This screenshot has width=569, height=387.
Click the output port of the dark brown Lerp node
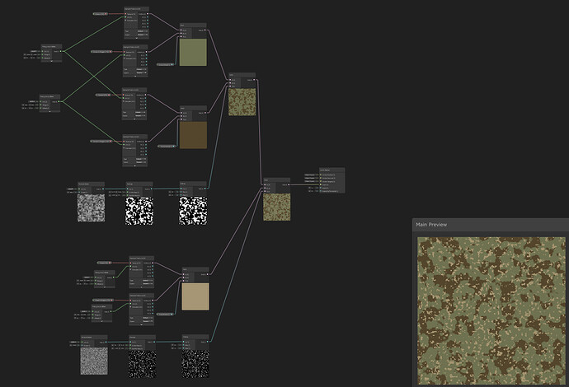[x=205, y=113]
